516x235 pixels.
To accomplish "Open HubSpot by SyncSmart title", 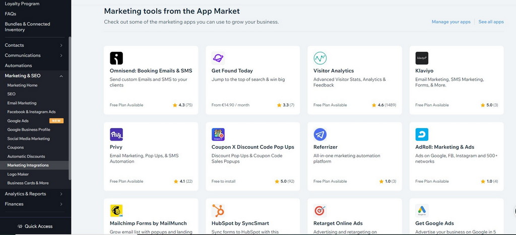I will [x=240, y=223].
